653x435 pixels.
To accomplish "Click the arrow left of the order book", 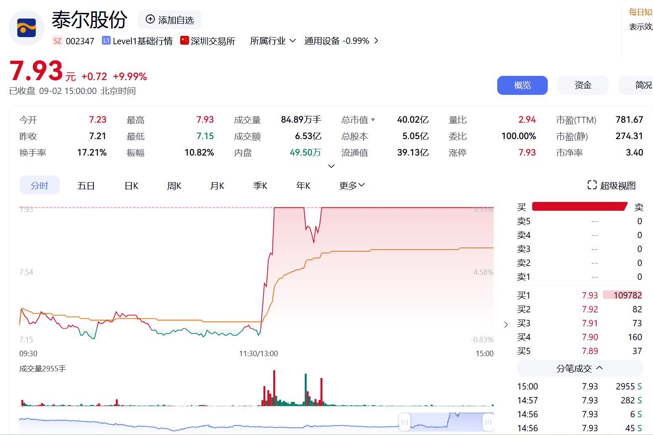I will (x=506, y=324).
